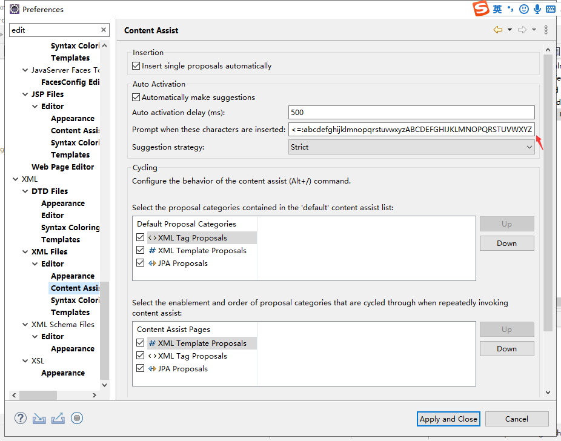Click the Import preferences icon
This screenshot has height=441, width=561.
[x=39, y=418]
